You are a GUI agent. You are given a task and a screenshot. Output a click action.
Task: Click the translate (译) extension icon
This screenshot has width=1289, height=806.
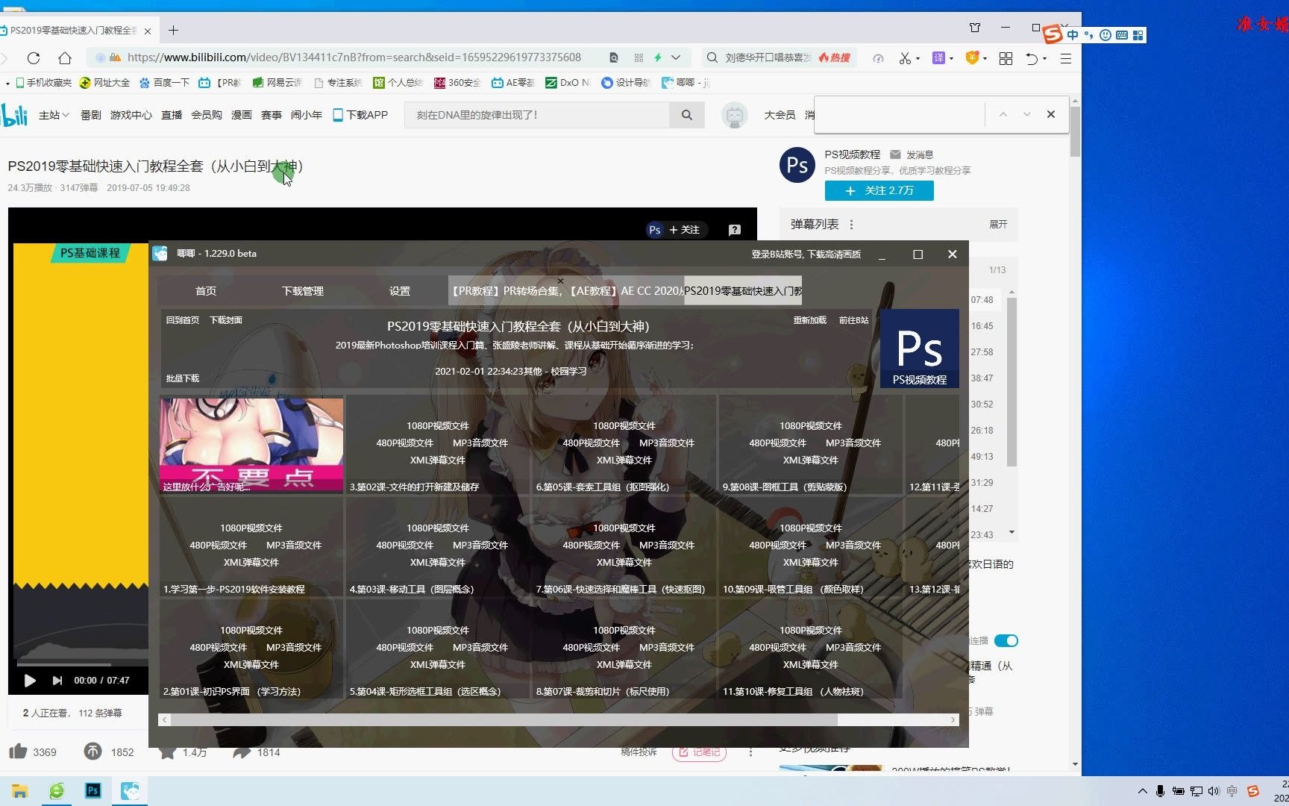(938, 57)
